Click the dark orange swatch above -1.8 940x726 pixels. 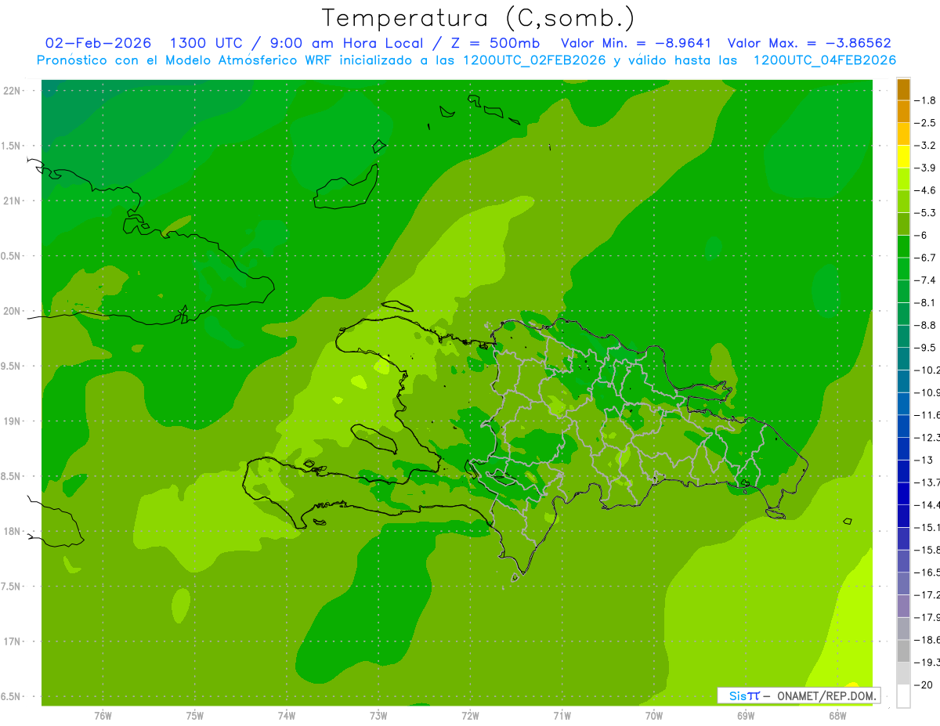tap(903, 90)
